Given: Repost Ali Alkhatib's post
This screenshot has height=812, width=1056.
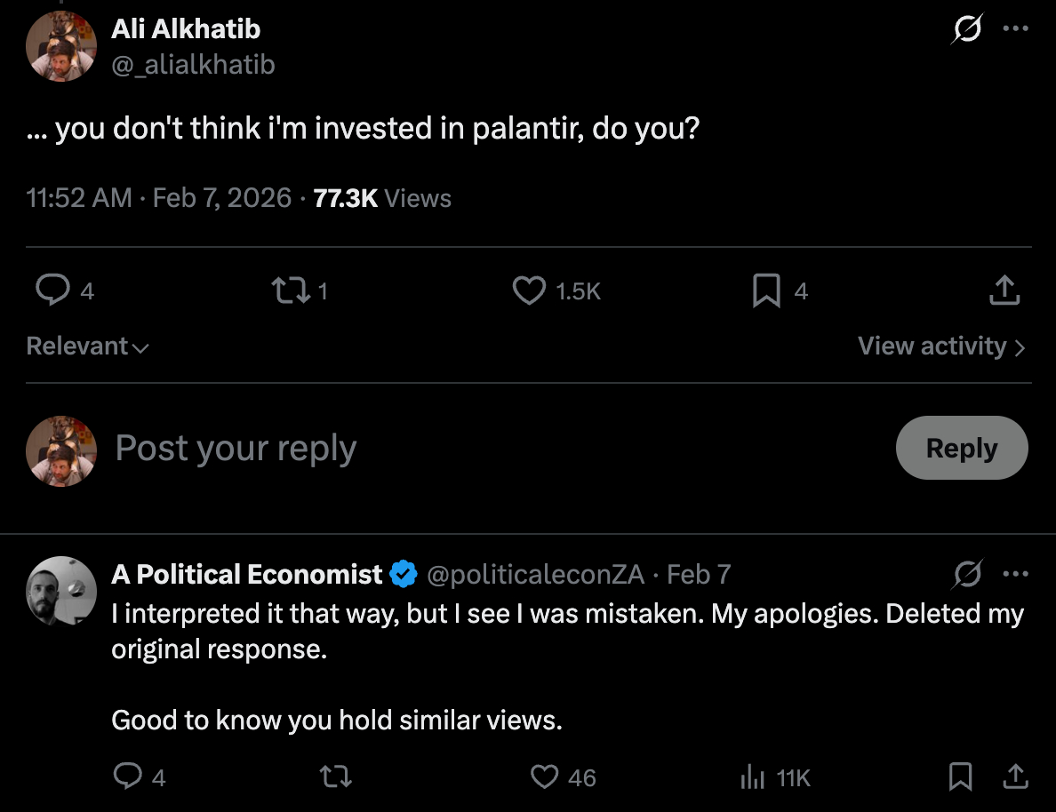Looking at the screenshot, I should pyautogui.click(x=288, y=291).
